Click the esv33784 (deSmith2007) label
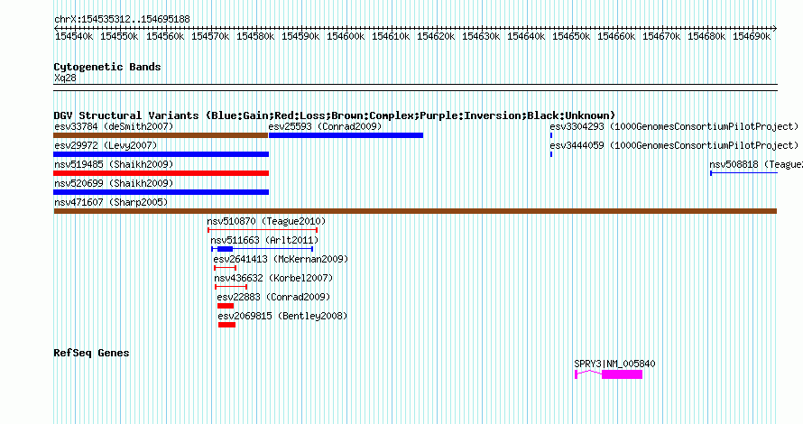This screenshot has width=803, height=424. [x=114, y=126]
